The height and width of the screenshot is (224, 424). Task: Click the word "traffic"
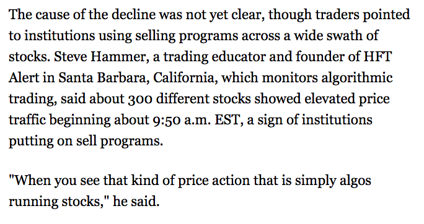pyautogui.click(x=27, y=120)
